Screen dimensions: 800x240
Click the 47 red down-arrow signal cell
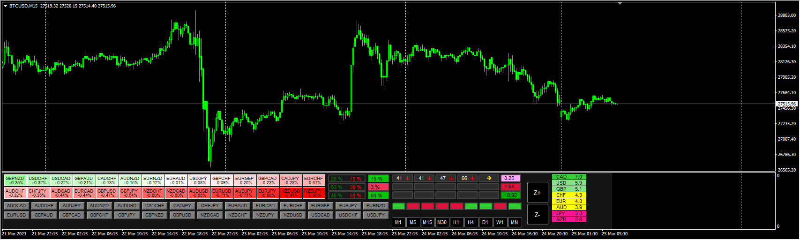pyautogui.click(x=446, y=178)
